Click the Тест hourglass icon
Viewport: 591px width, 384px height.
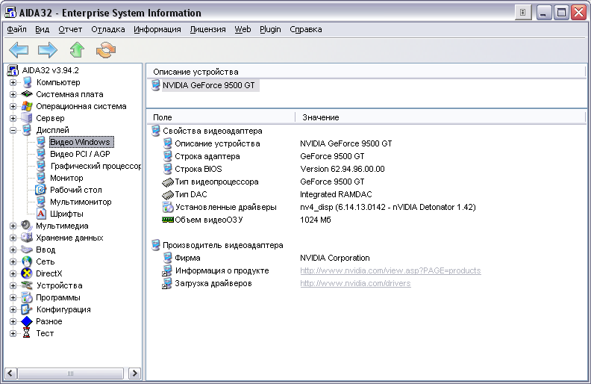[28, 333]
